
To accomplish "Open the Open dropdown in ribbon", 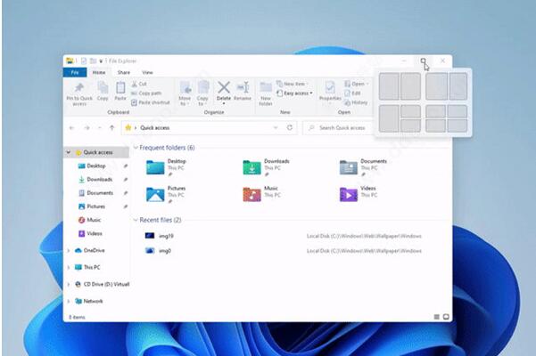I will [x=357, y=84].
